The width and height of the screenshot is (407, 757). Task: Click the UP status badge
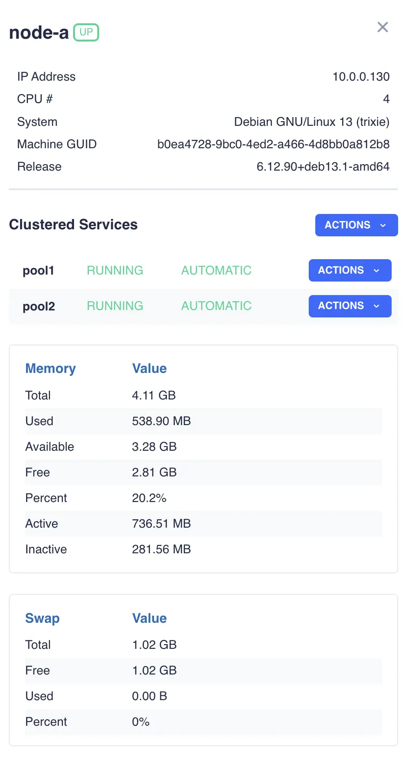pos(86,32)
